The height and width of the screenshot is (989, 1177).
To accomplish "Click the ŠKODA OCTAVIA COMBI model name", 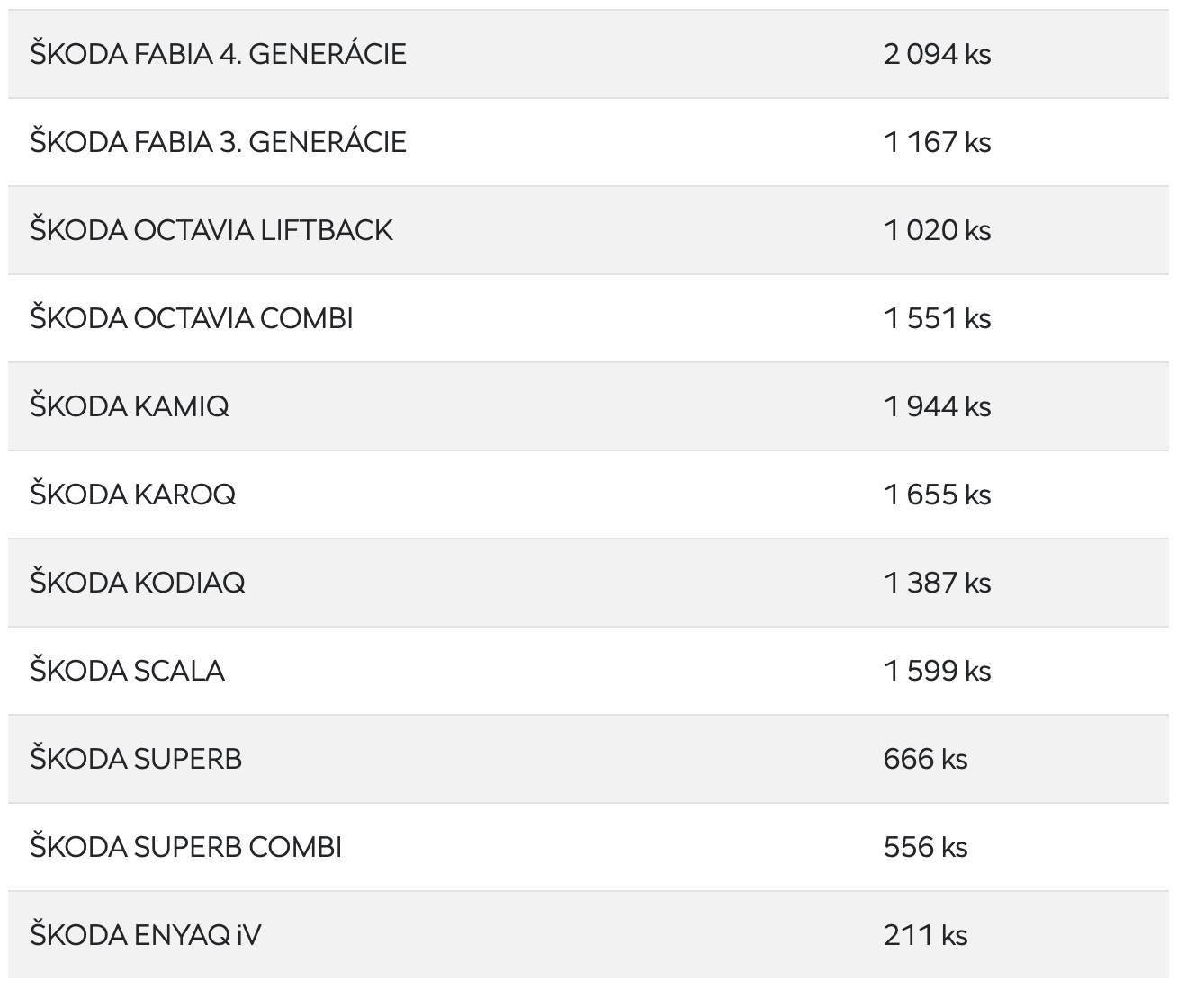I will point(192,318).
